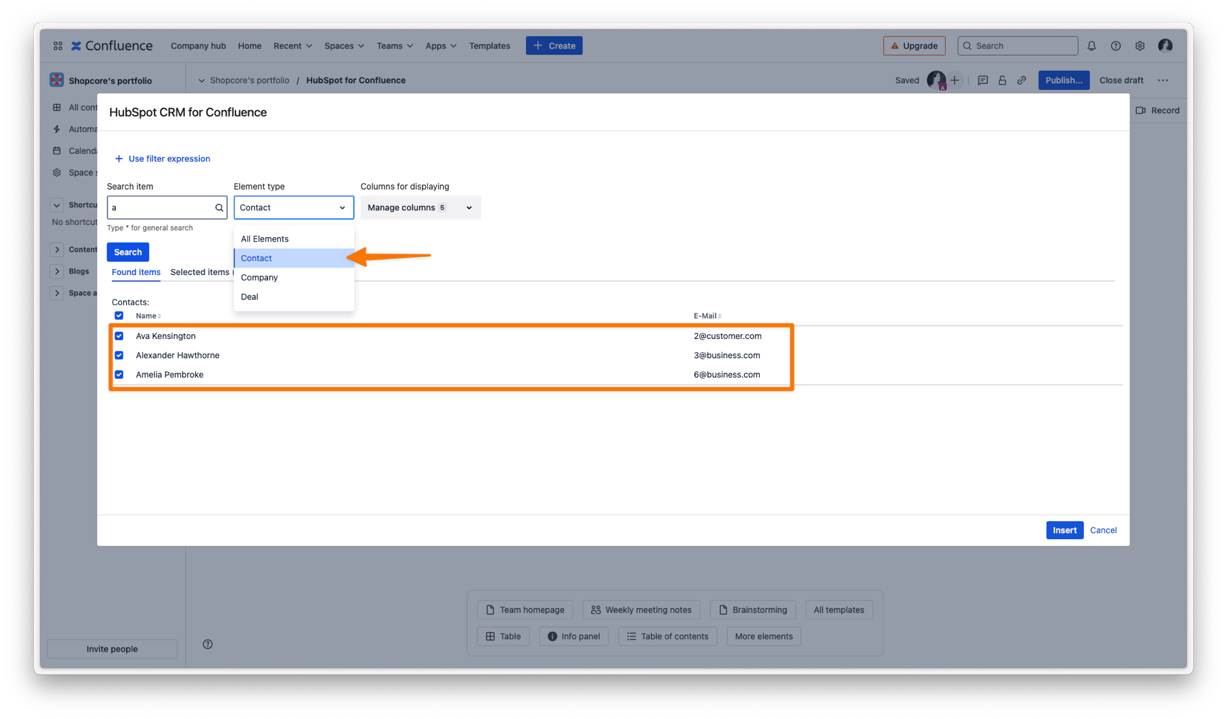Click the Publish button
Screen dimensions: 1227x719
pos(1064,81)
